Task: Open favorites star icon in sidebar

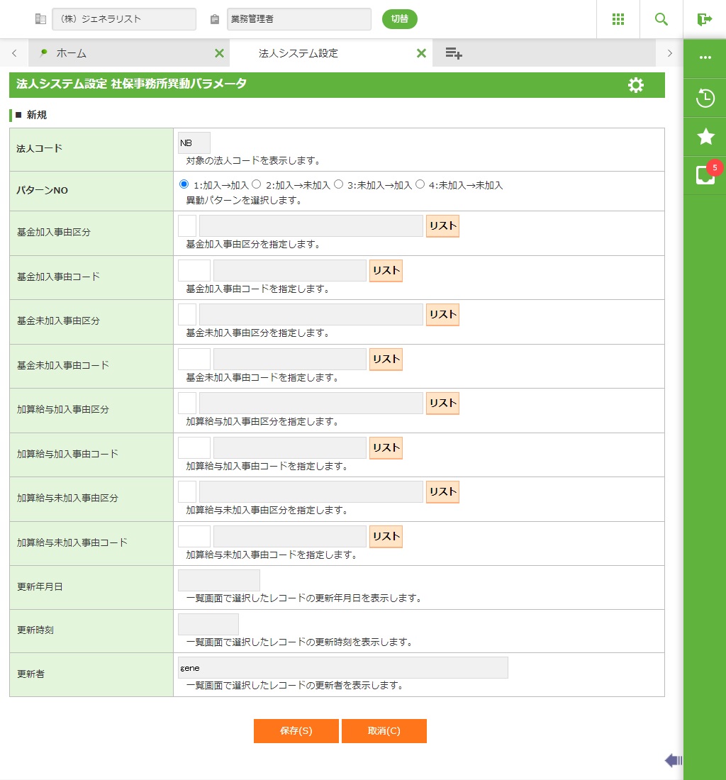Action: click(705, 137)
